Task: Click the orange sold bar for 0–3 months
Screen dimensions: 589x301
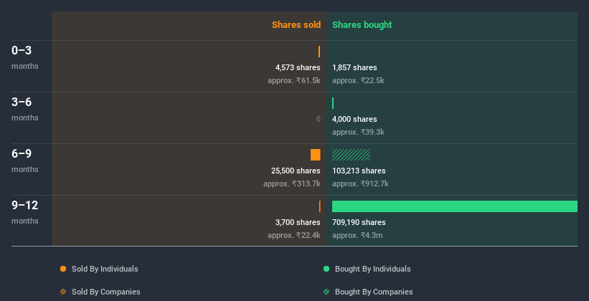Action: coord(319,52)
